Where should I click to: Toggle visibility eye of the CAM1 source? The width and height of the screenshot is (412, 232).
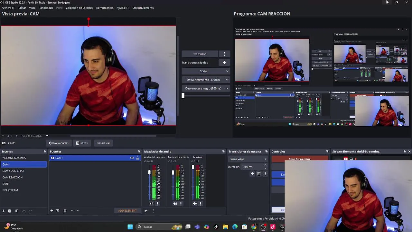click(132, 158)
